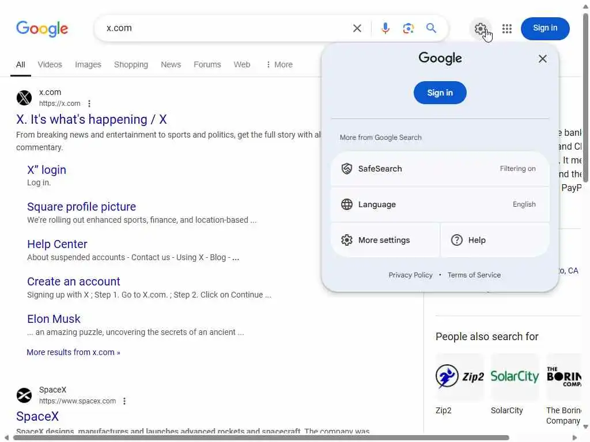Image resolution: width=590 pixels, height=442 pixels.
Task: Open the Help option in the panel
Action: point(495,240)
